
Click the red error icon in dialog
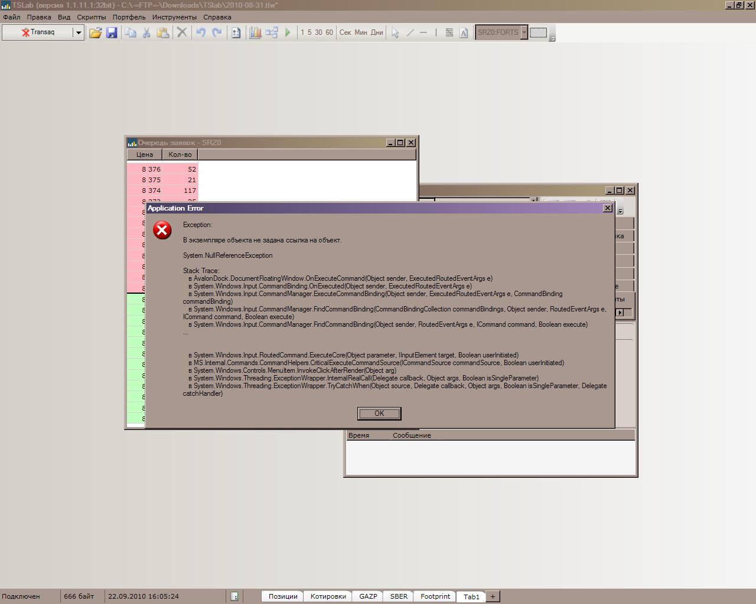tap(162, 230)
